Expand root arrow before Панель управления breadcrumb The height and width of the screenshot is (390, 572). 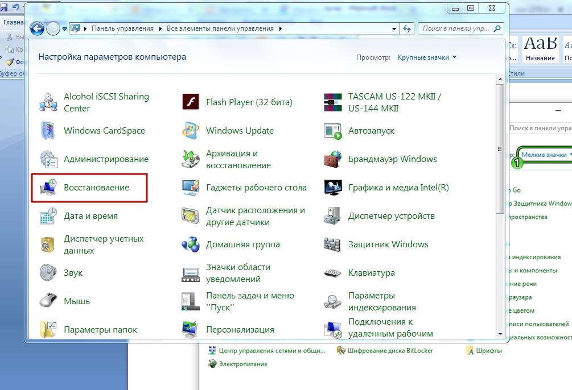pyautogui.click(x=85, y=28)
